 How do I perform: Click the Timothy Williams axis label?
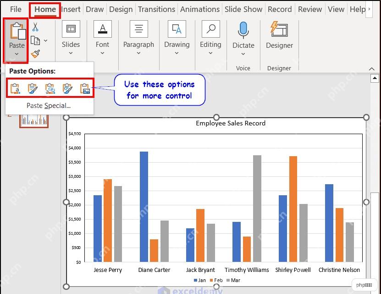(247, 270)
